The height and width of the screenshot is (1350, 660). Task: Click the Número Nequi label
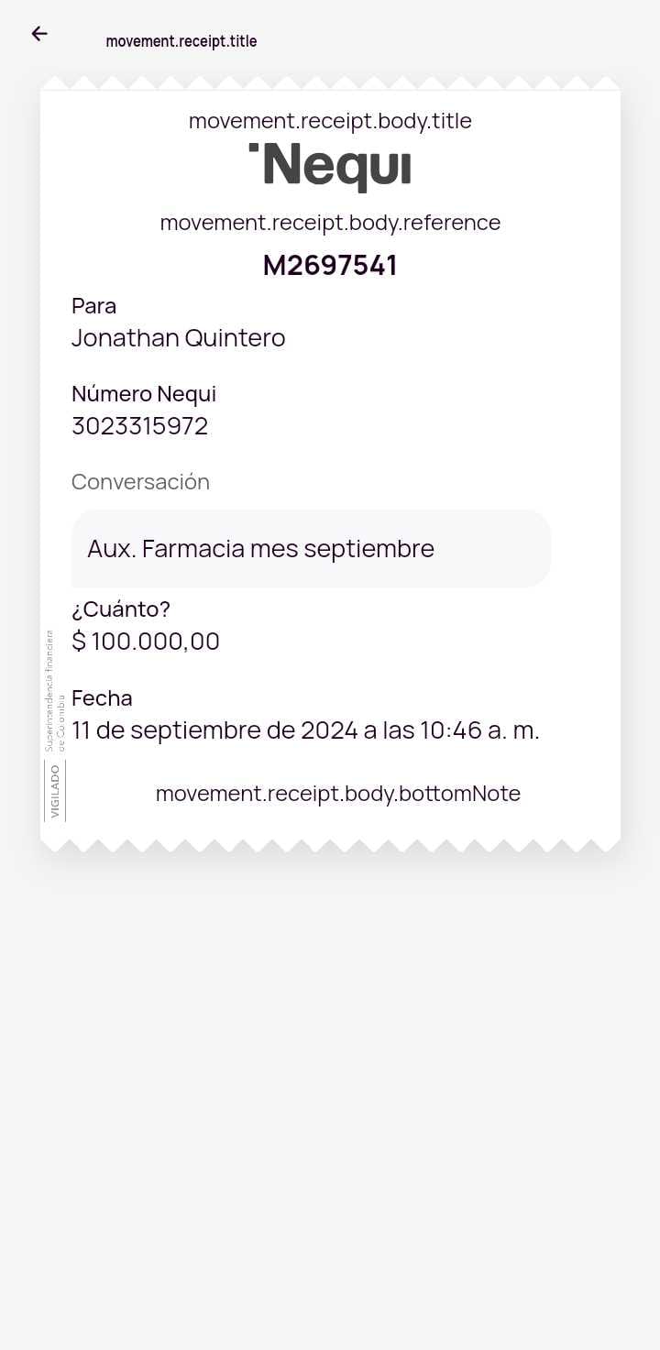coord(144,394)
